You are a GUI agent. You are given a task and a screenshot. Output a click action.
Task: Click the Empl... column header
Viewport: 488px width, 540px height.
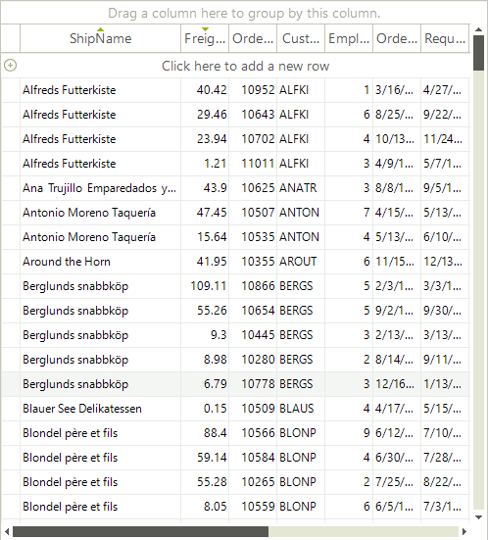[x=349, y=38]
